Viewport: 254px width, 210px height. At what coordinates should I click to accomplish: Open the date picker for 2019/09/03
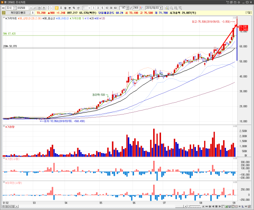[x=161, y=8]
